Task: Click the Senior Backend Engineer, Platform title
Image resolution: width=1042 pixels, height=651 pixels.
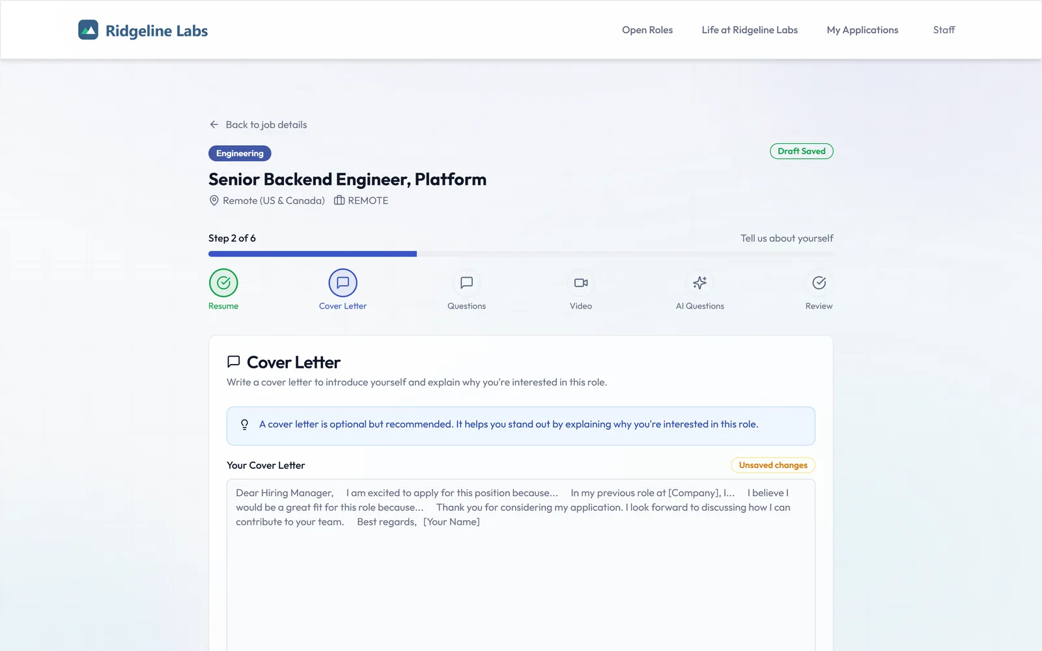Action: point(347,179)
